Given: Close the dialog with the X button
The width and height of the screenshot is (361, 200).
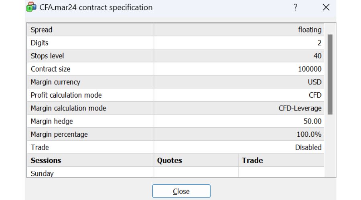Looking at the screenshot, I should point(326,7).
